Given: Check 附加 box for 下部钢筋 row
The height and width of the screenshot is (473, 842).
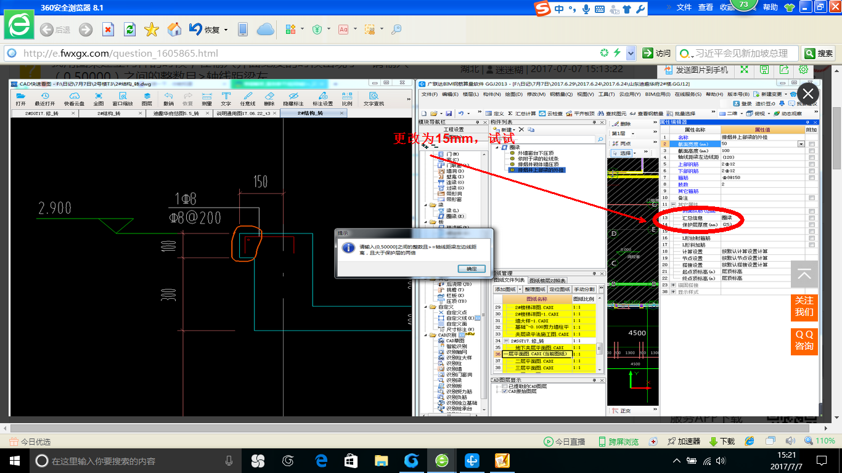Looking at the screenshot, I should pyautogui.click(x=812, y=171).
